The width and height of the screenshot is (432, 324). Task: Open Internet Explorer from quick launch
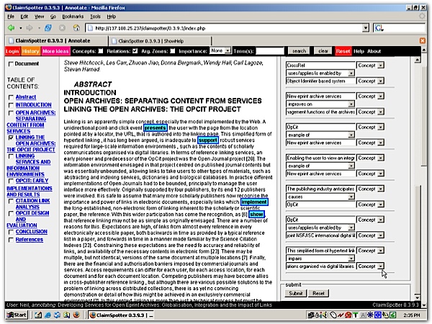click(x=48, y=315)
